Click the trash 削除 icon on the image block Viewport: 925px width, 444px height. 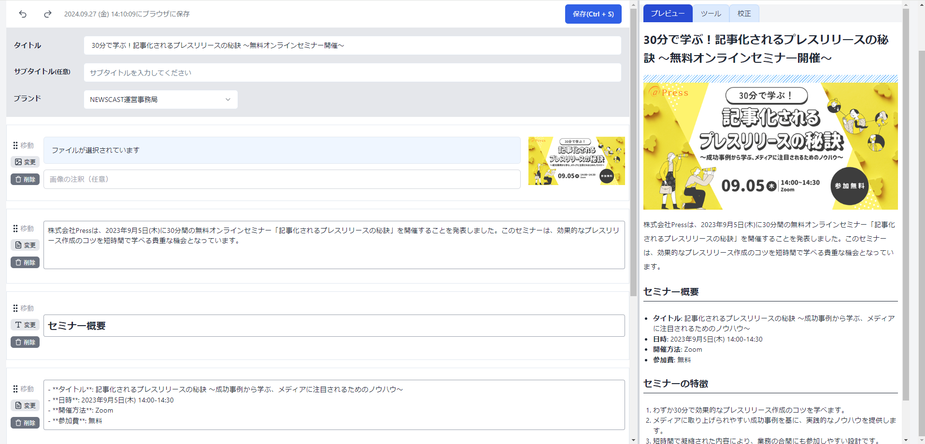[25, 179]
